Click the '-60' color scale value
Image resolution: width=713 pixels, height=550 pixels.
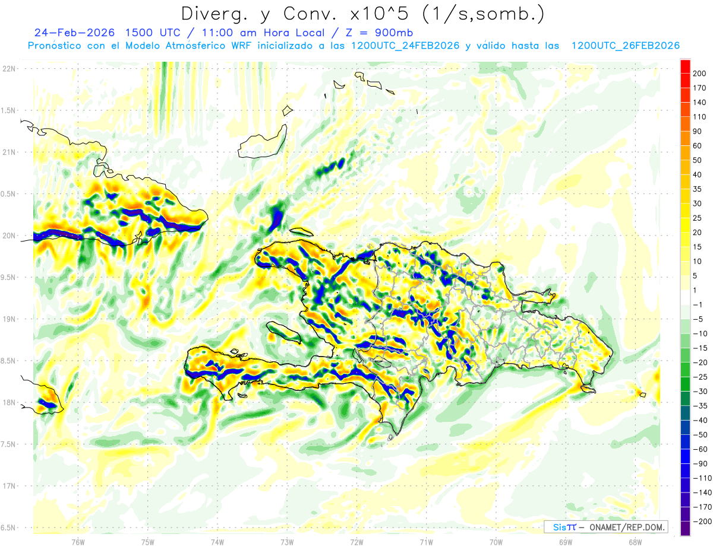(701, 449)
